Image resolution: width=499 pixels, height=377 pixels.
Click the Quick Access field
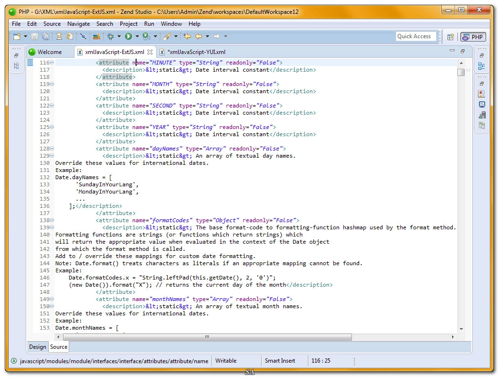415,36
